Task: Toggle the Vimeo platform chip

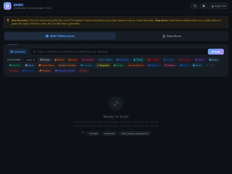Action: pos(197,65)
